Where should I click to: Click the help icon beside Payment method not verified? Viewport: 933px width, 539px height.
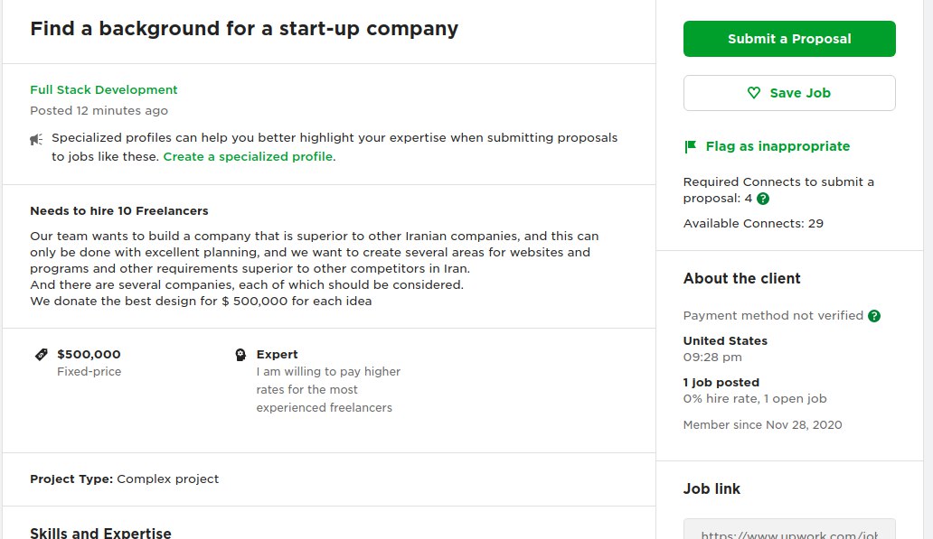click(x=873, y=316)
